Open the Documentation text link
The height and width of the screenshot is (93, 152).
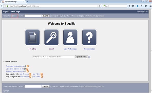(89, 49)
